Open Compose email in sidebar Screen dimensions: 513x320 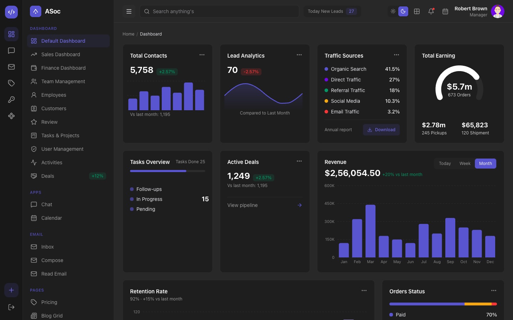point(68,260)
